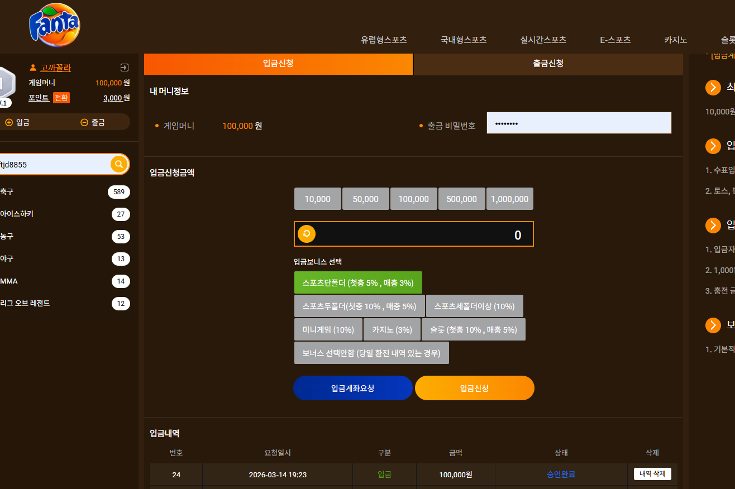Click the logout icon beside username
Viewport: 735px width, 489px height.
125,68
